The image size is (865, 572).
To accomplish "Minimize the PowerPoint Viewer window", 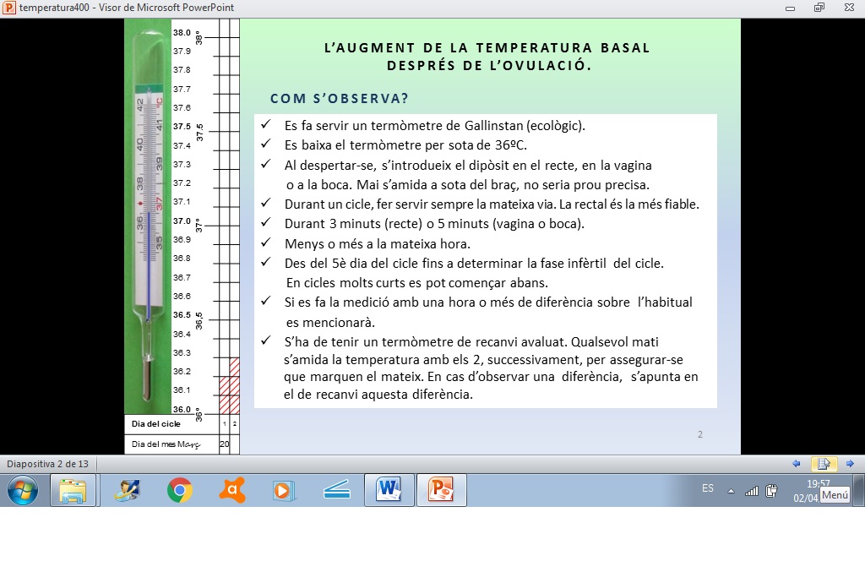I will 790,8.
